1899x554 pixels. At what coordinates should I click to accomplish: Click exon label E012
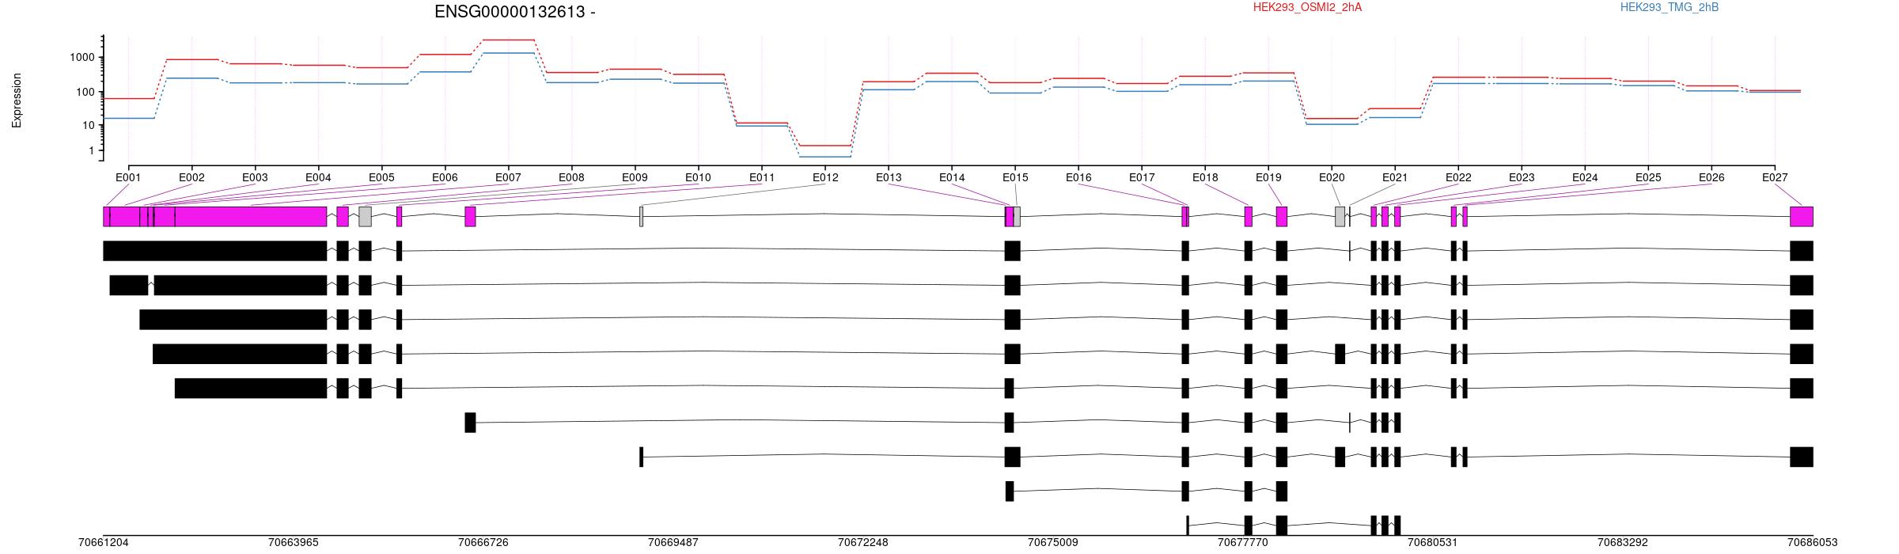point(824,177)
